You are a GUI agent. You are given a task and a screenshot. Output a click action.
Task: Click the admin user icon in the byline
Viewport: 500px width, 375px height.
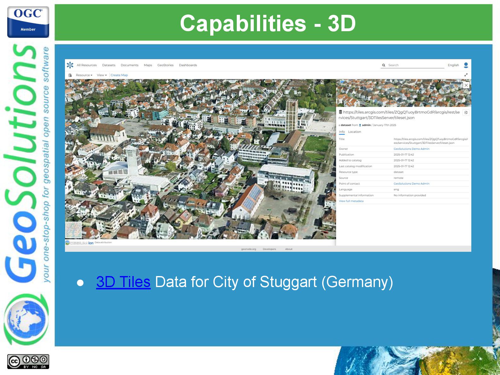(x=360, y=125)
